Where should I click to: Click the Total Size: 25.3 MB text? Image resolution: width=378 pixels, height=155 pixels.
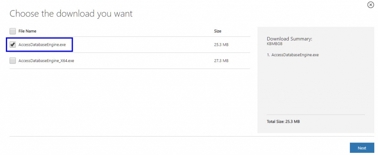tap(283, 121)
